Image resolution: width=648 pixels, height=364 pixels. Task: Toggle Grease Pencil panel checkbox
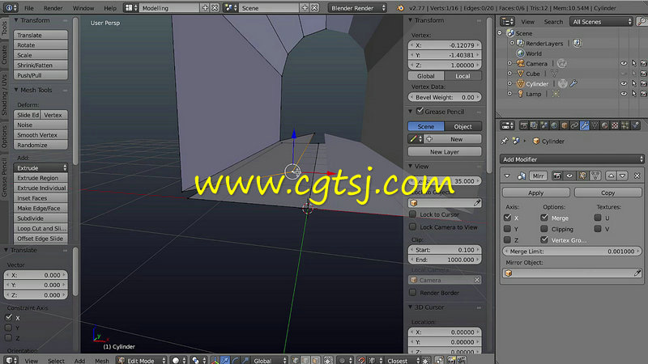point(420,111)
